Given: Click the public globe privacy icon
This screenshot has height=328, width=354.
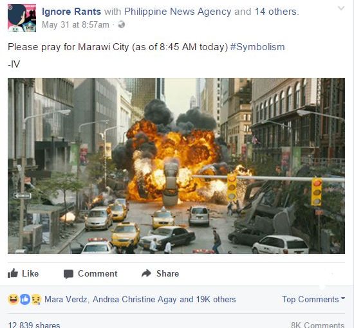Looking at the screenshot, I should coord(121,24).
